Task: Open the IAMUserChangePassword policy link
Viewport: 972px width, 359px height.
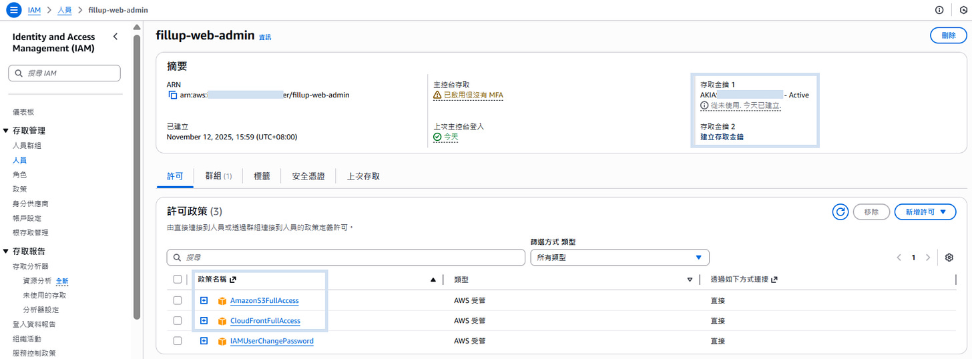Action: tap(272, 341)
